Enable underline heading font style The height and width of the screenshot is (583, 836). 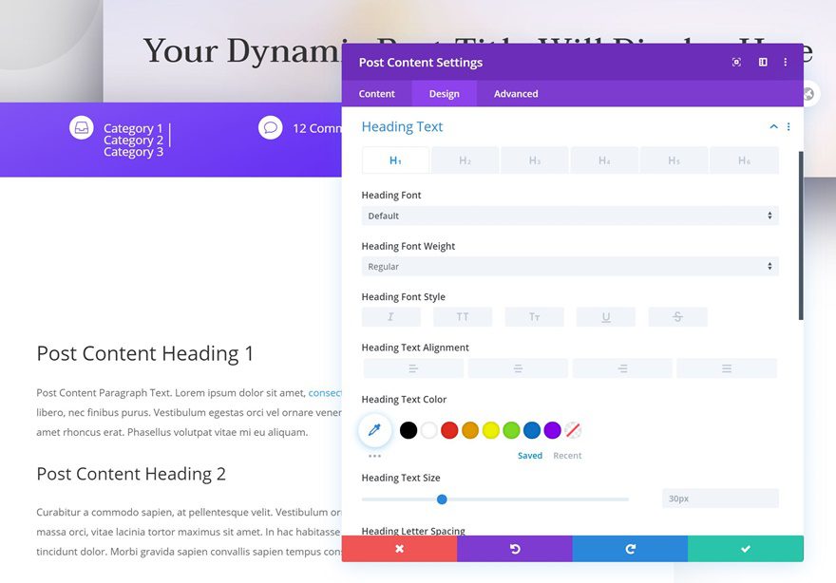(605, 315)
